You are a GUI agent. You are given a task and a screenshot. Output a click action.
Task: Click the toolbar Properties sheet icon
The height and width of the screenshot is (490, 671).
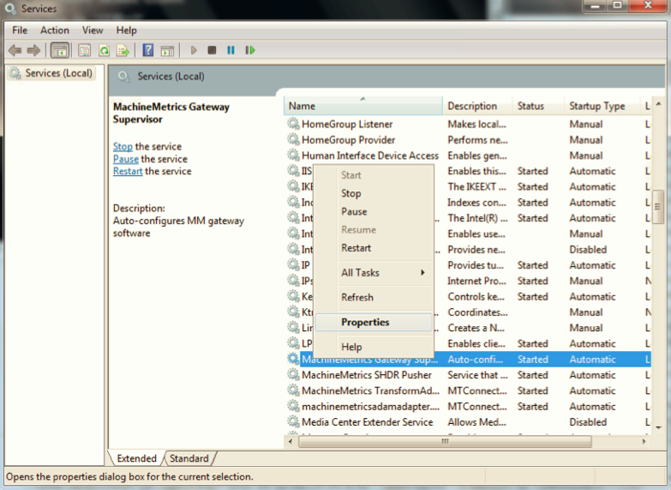(84, 51)
